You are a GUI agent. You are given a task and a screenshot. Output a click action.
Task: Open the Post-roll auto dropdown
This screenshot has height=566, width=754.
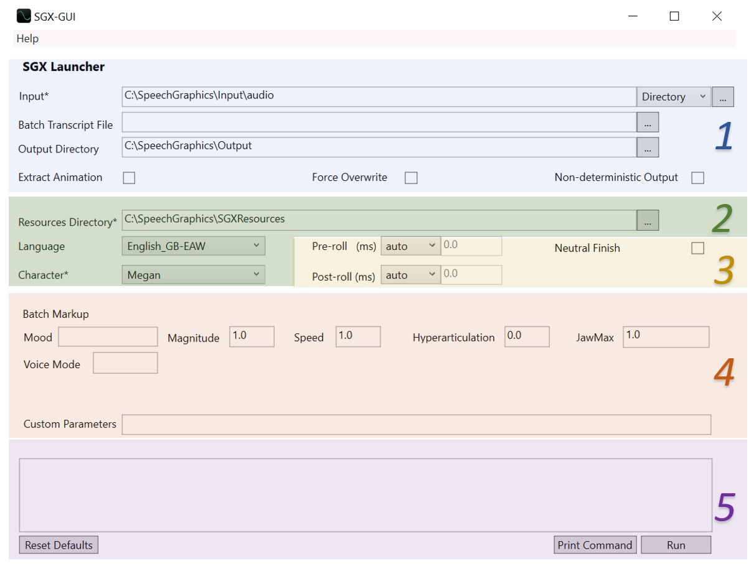(x=410, y=275)
